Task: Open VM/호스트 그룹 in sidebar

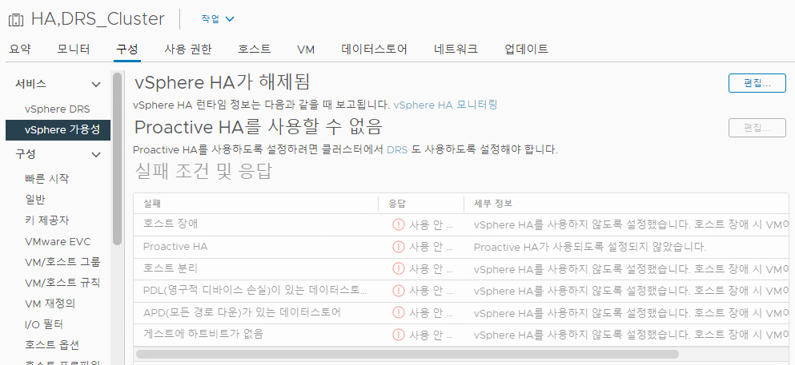Action: coord(62,262)
